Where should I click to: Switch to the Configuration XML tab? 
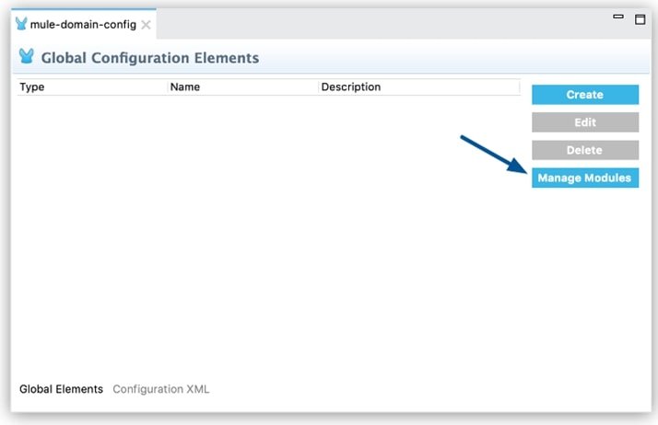(160, 389)
